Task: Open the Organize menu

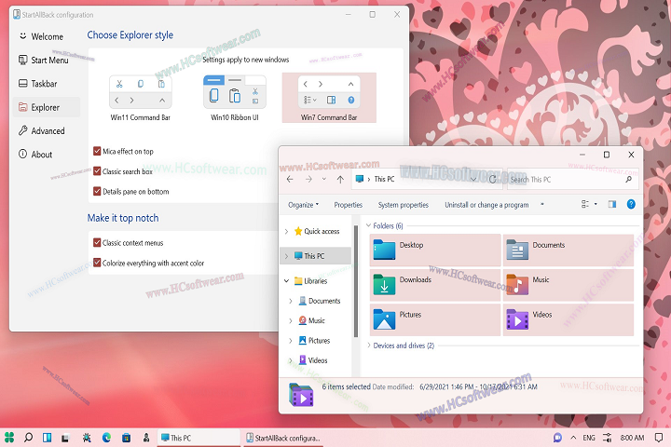Action: [303, 205]
